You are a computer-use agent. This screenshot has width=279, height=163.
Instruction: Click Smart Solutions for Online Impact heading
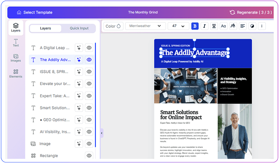coord(181,115)
